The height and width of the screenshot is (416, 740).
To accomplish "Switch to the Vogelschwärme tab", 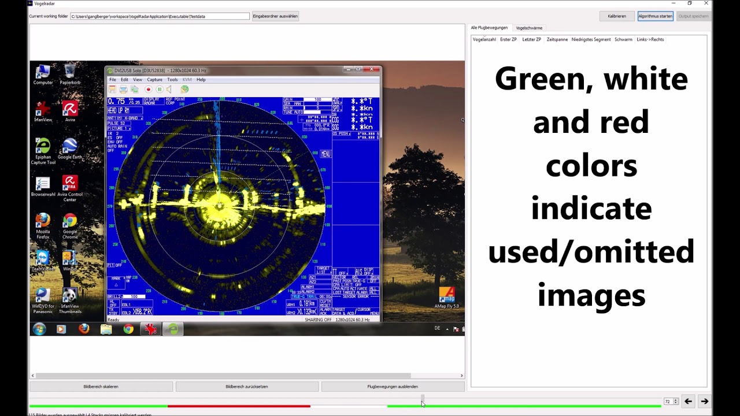I will 529,28.
